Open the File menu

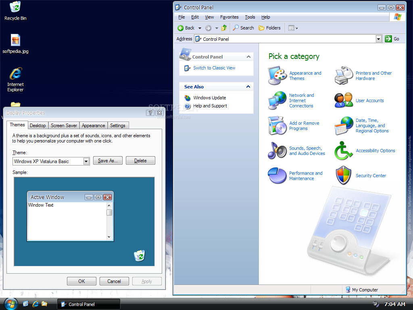click(181, 17)
